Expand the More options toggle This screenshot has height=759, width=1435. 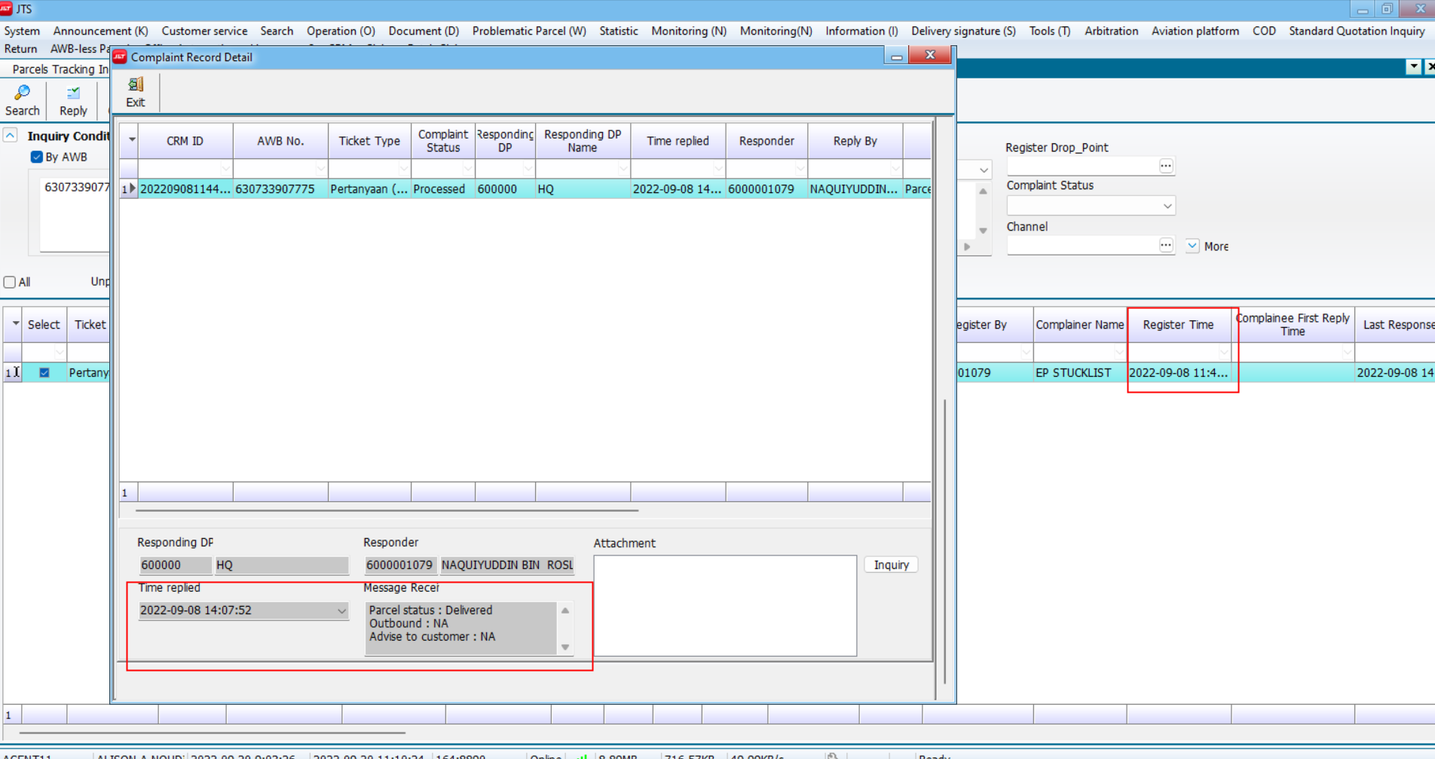tap(1192, 246)
